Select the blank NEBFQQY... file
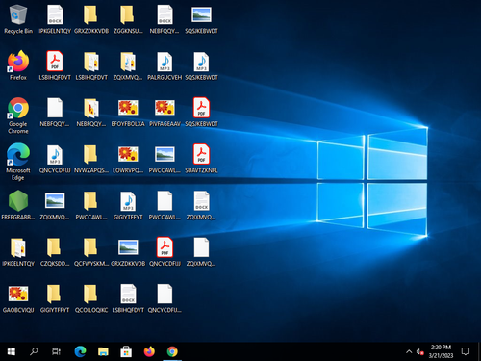Viewport: 481px width, 361px height. tap(55, 112)
